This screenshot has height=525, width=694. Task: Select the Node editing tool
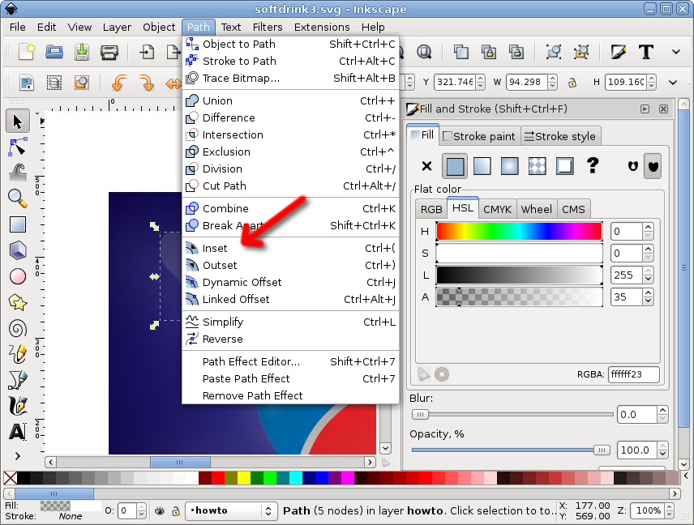coord(18,147)
